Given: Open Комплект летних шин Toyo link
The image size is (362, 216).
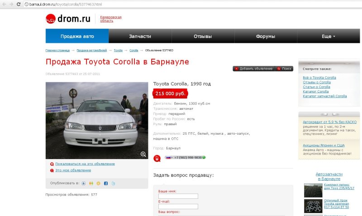Looking at the screenshot, I should 339,187.
